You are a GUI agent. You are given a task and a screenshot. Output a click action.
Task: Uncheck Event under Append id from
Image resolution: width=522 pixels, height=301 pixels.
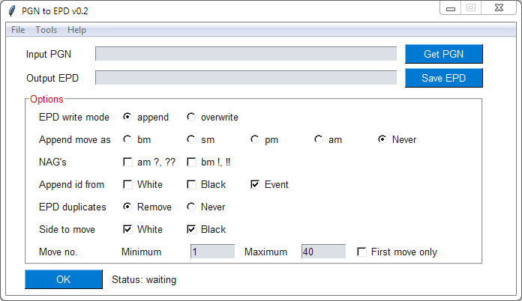[255, 184]
